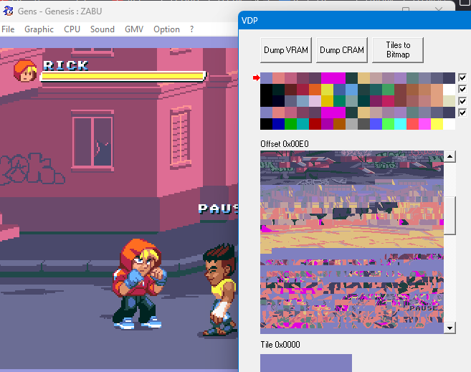Select the white swatch ending the second palette line
The height and width of the screenshot is (372, 471).
[449, 90]
